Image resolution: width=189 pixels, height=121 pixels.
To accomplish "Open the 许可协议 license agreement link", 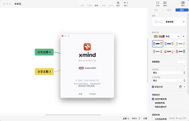I will [x=92, y=94].
